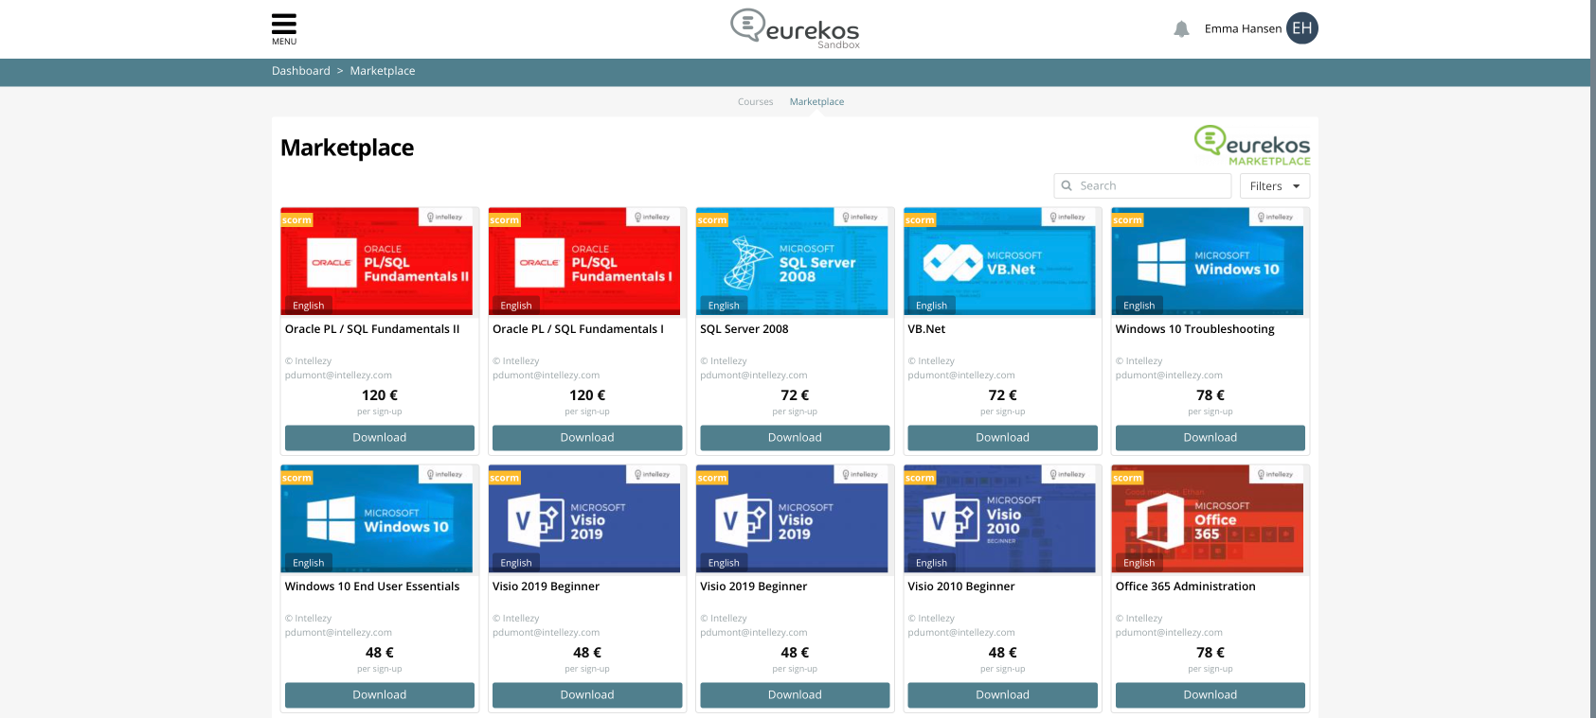
Task: Click the Oracle PL / SQL Fundamentals I title
Action: click(578, 329)
